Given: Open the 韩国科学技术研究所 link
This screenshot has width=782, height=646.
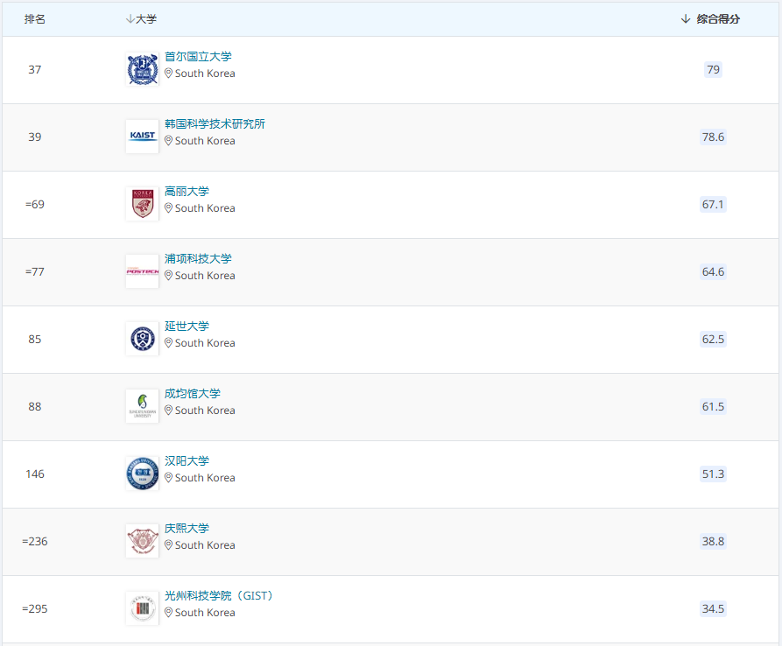Looking at the screenshot, I should [215, 123].
